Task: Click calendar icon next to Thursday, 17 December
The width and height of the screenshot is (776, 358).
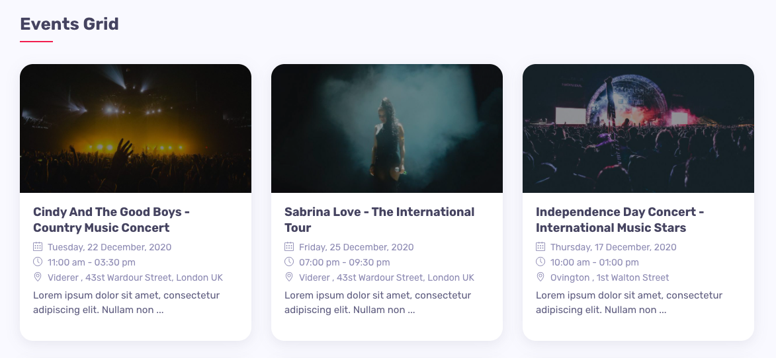Action: pos(540,247)
